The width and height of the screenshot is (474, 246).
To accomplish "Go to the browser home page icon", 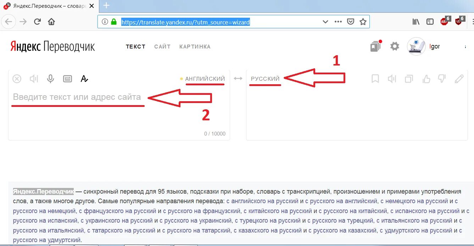I will tap(51, 22).
